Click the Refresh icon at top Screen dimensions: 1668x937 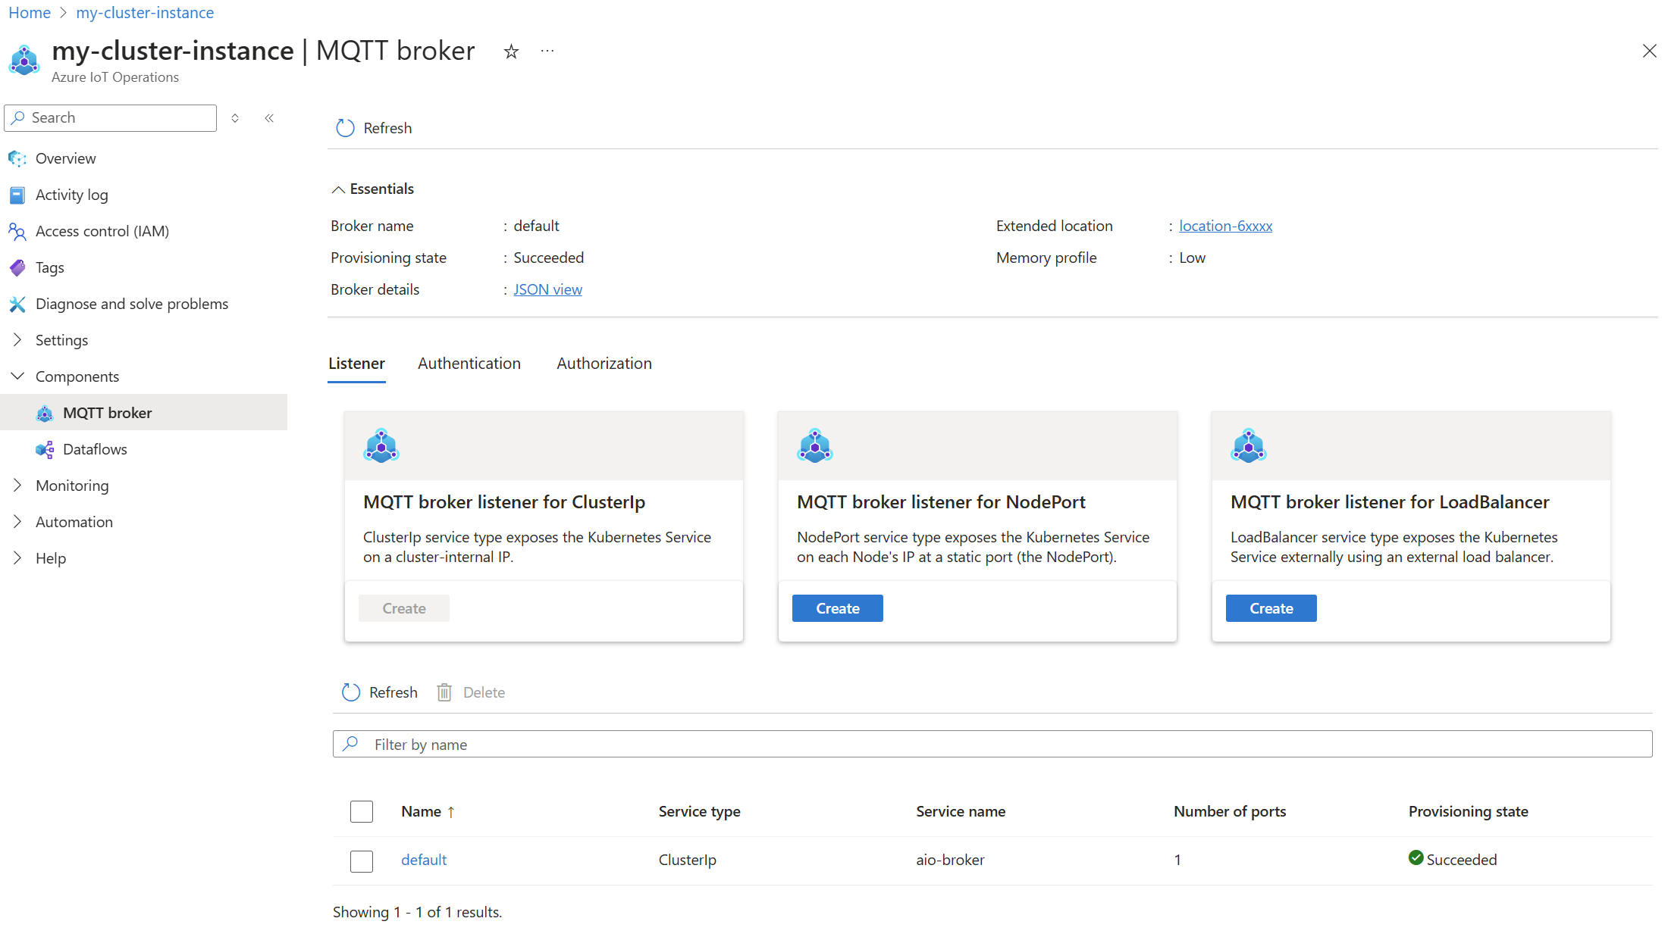point(343,127)
